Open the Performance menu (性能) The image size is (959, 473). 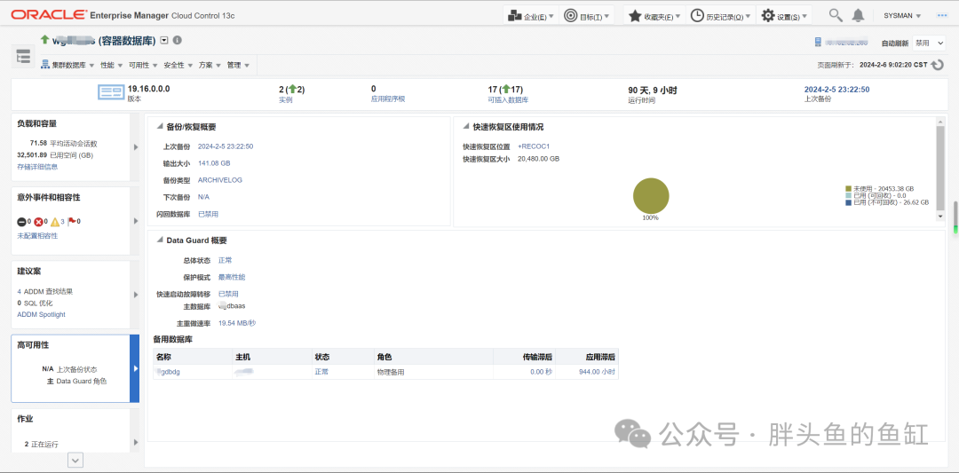pyautogui.click(x=111, y=65)
